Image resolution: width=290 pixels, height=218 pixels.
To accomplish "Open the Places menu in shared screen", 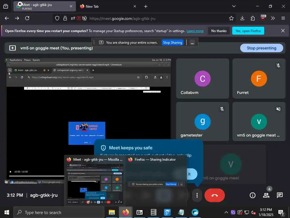I will 27,60.
